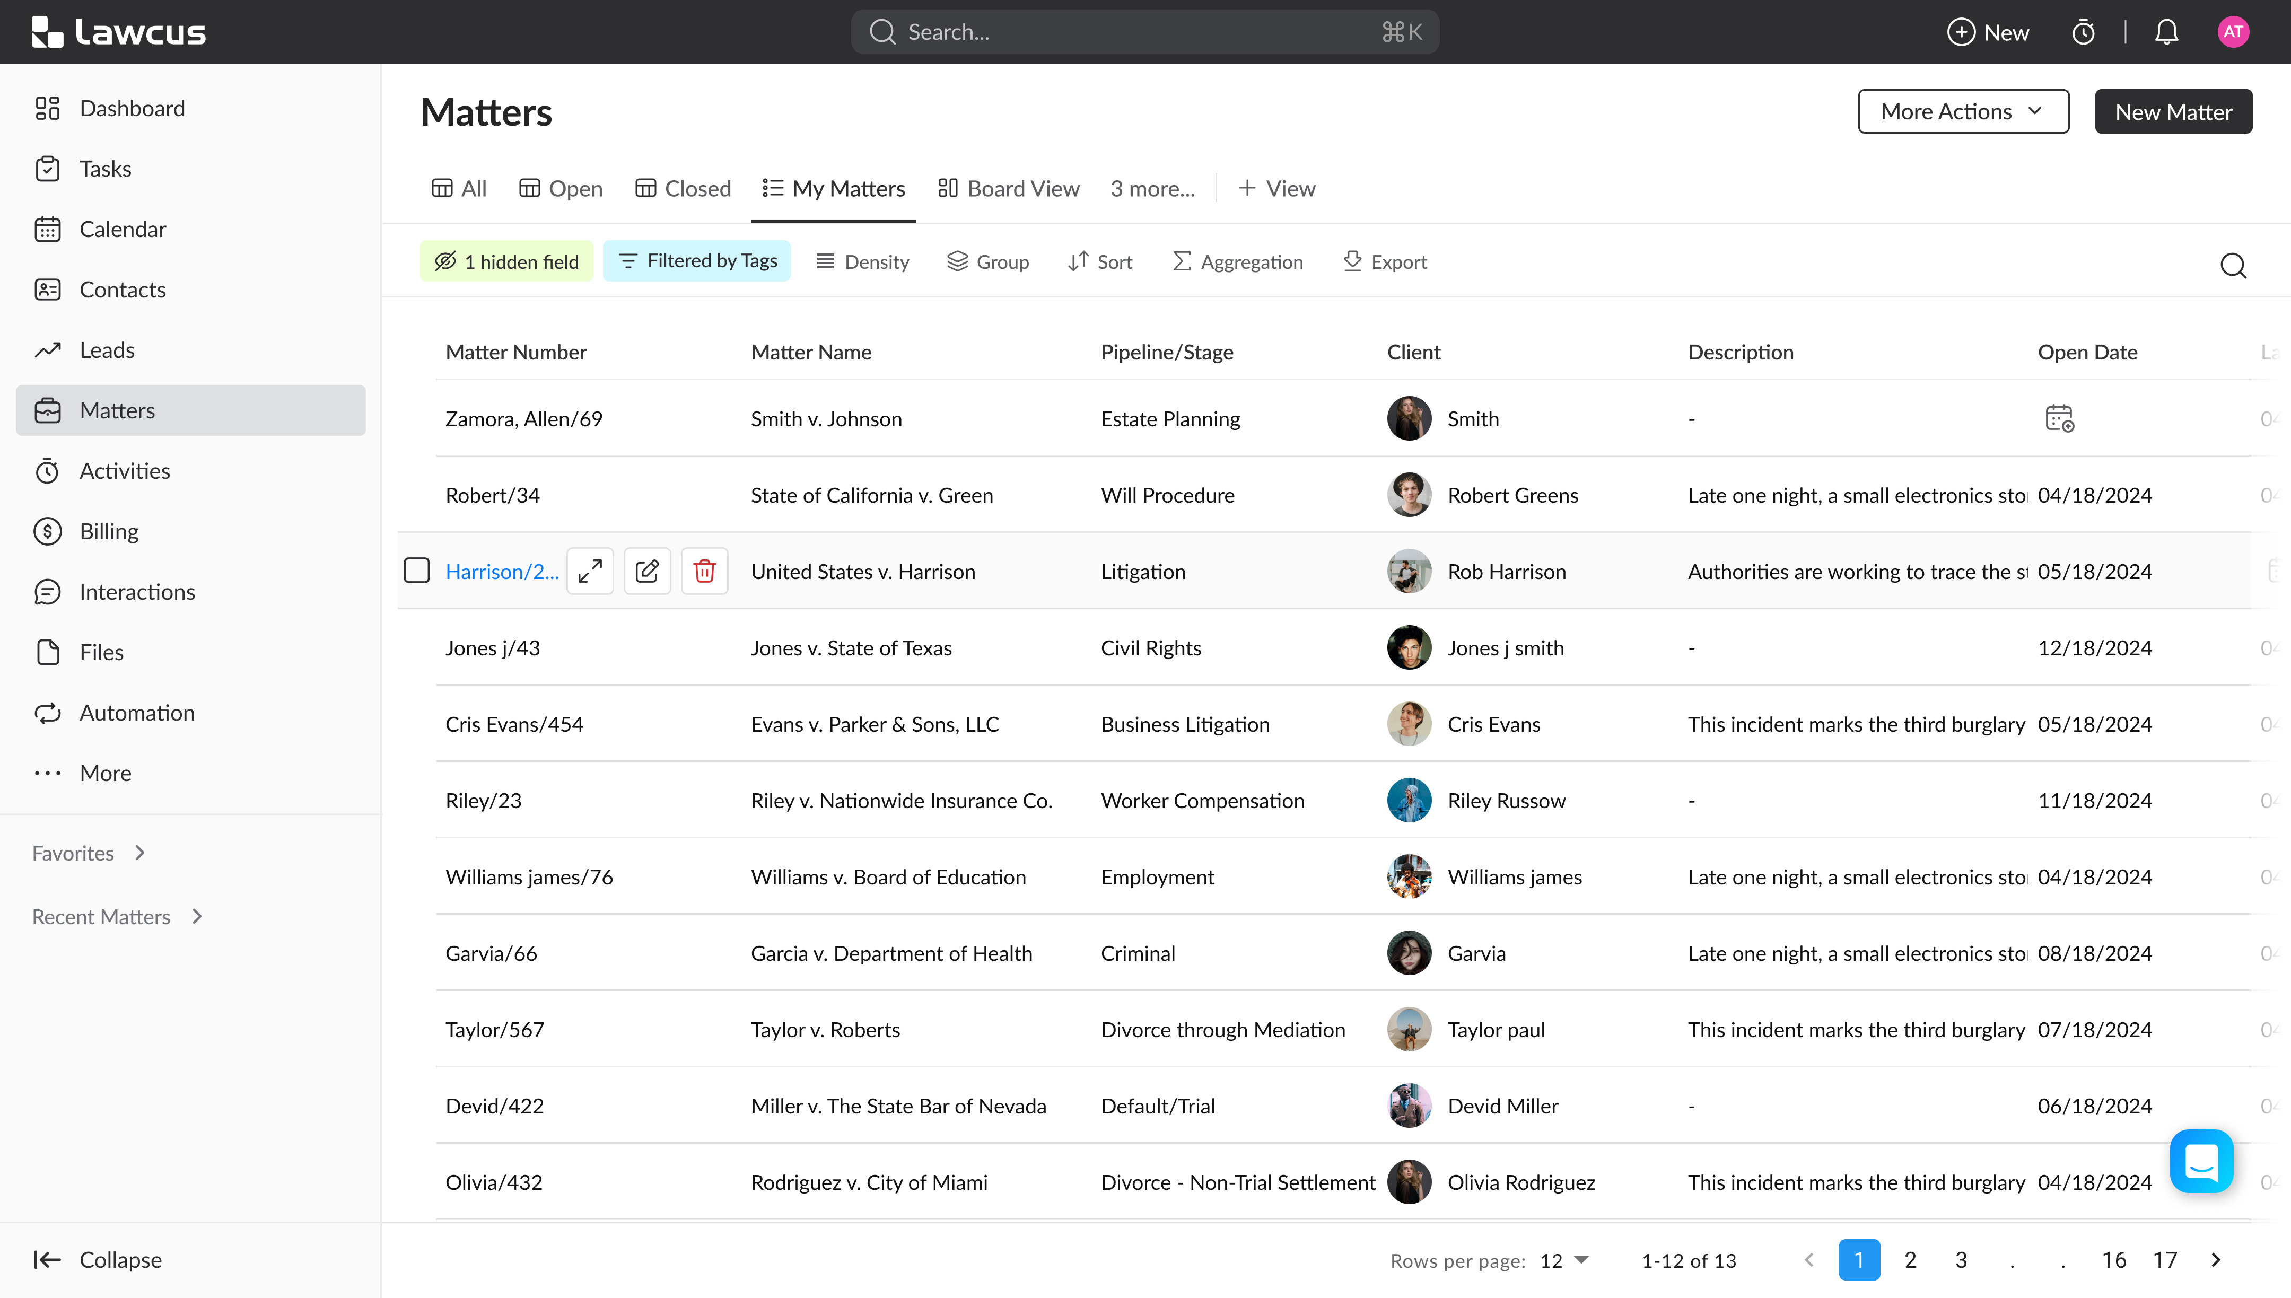Open the More Actions dropdown

coord(1963,111)
